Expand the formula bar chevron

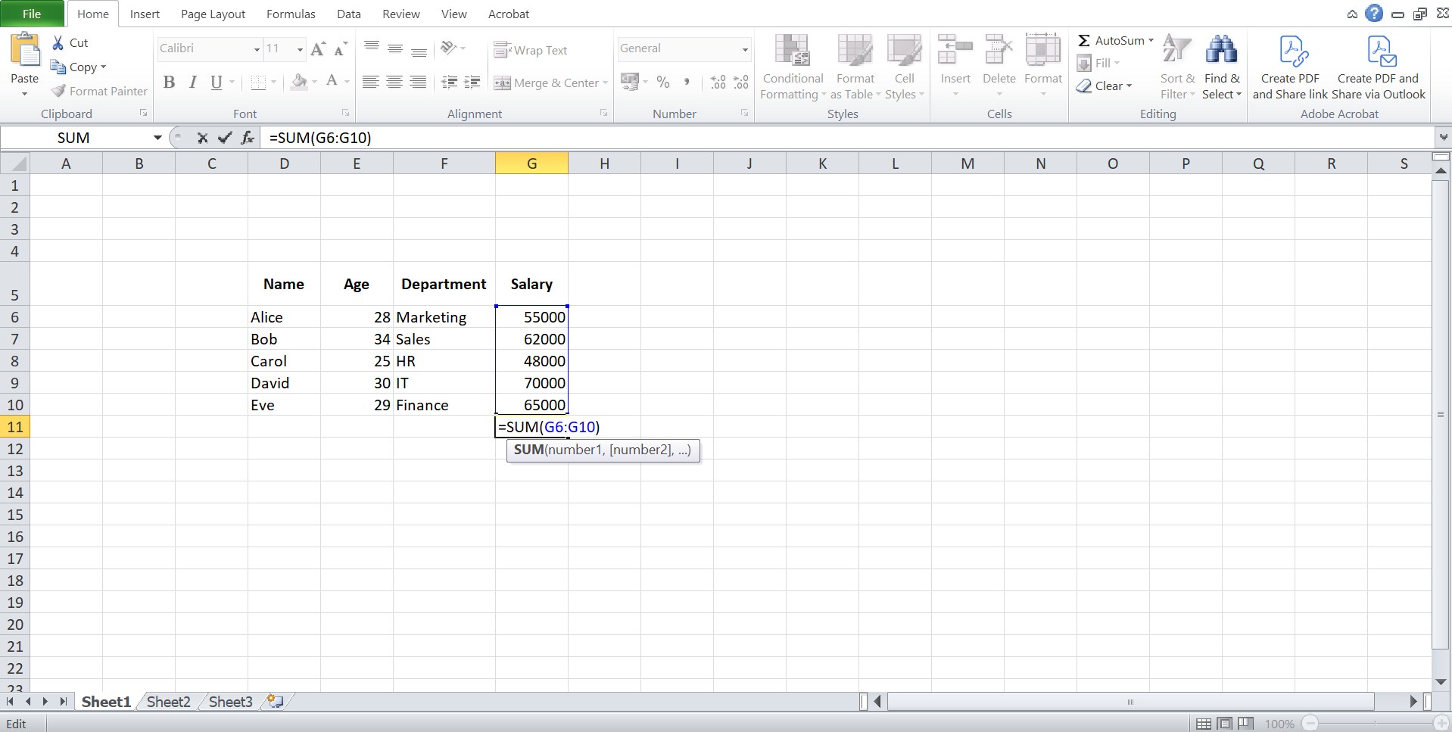1443,137
